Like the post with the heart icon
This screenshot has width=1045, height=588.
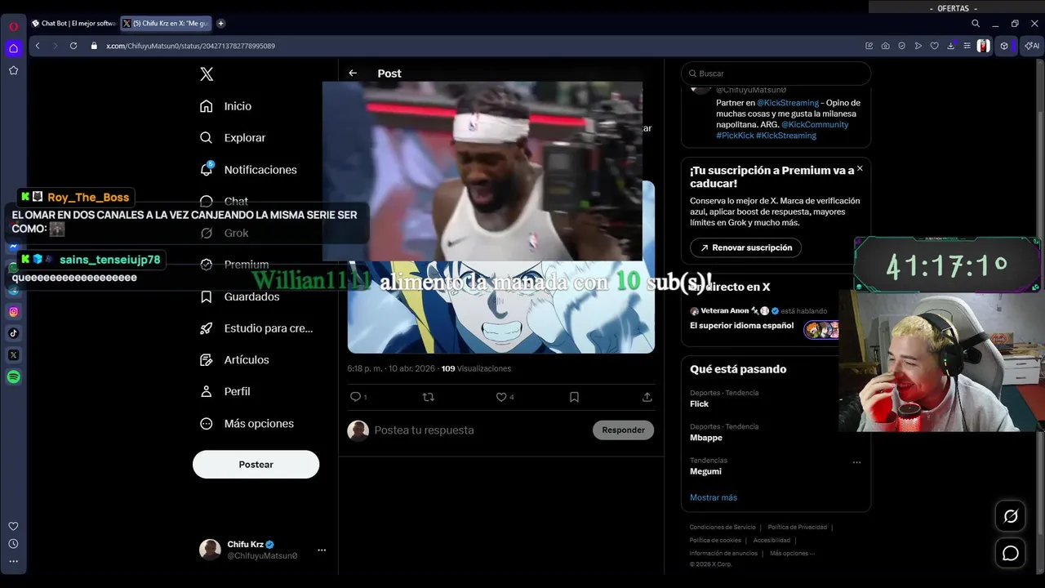501,397
